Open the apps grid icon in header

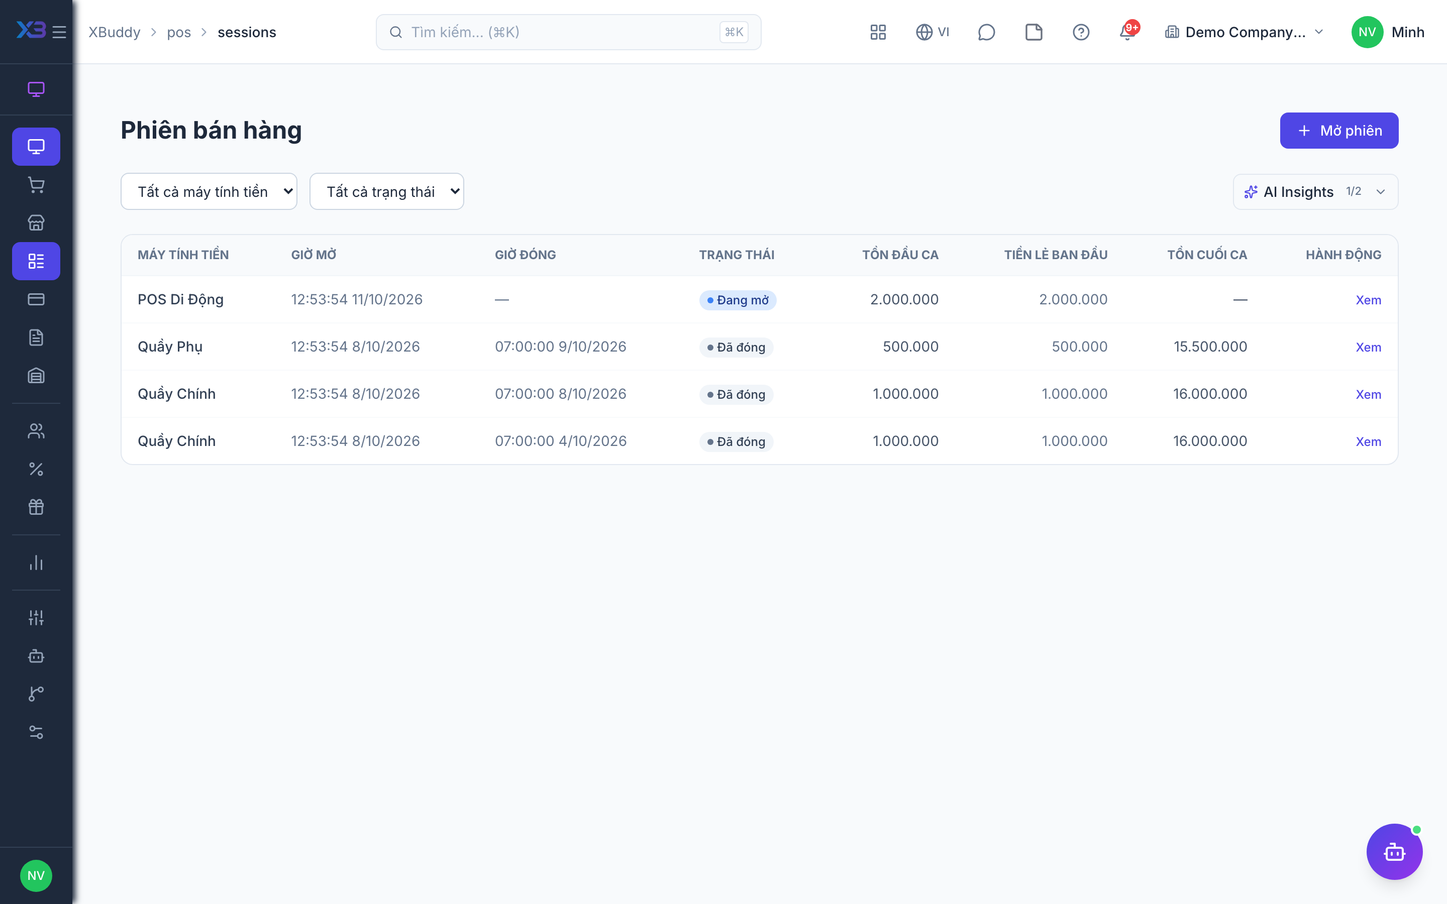pyautogui.click(x=878, y=32)
